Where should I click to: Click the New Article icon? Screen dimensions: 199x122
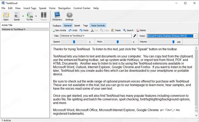(x=53, y=30)
